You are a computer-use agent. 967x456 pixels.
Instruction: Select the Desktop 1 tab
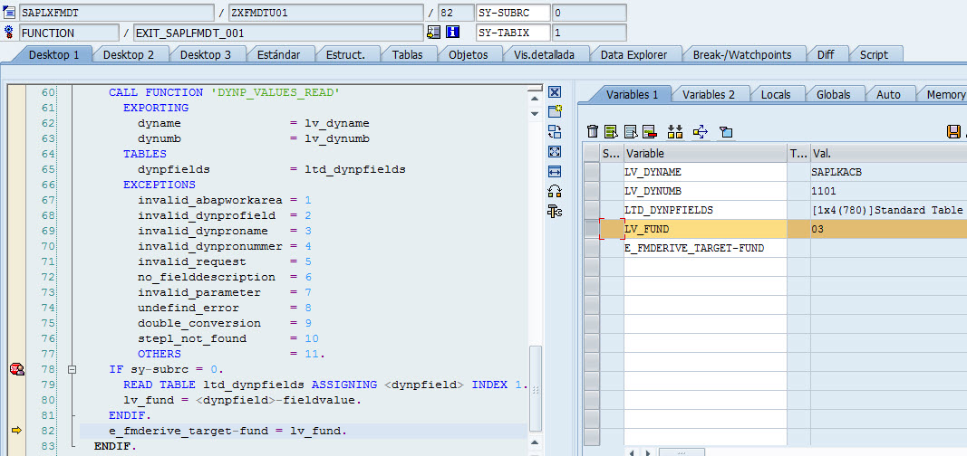tap(53, 55)
